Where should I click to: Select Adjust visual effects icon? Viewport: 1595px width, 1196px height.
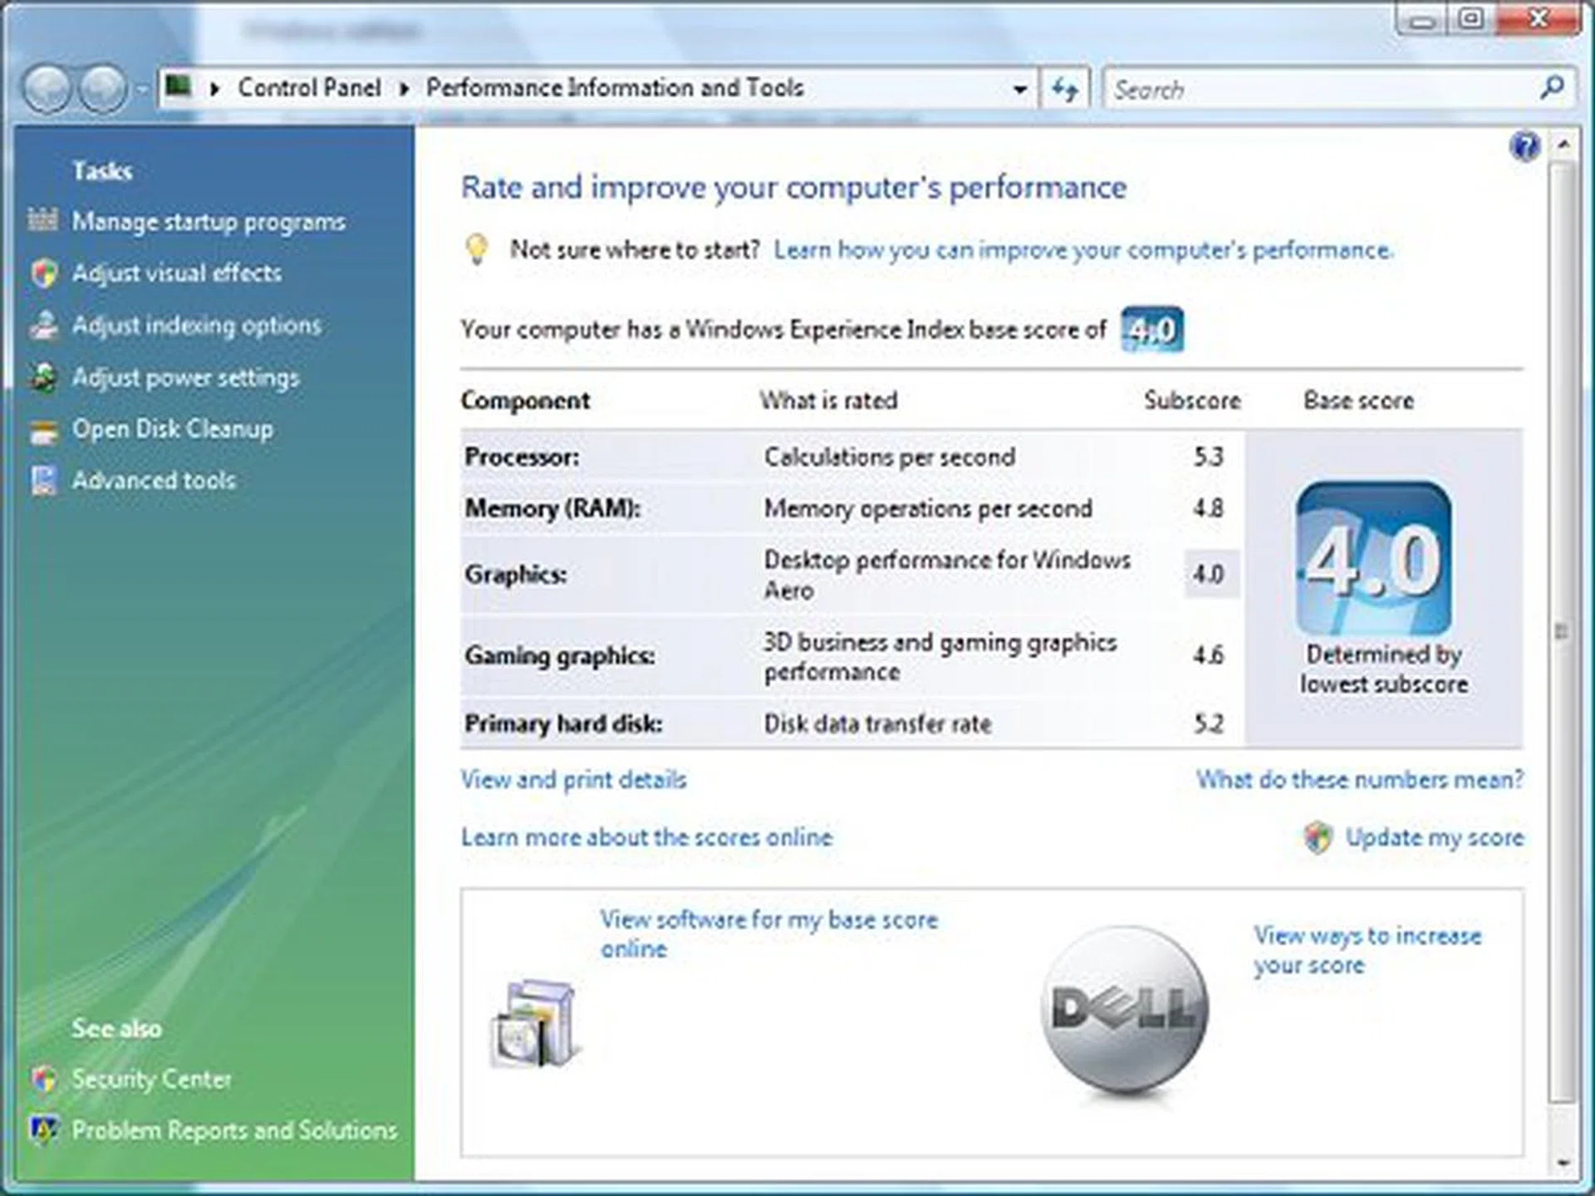click(x=43, y=273)
